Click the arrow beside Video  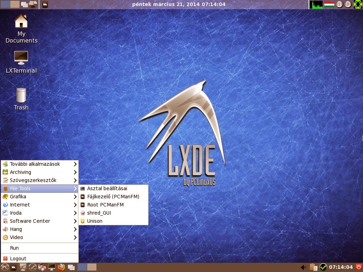[x=75, y=237]
